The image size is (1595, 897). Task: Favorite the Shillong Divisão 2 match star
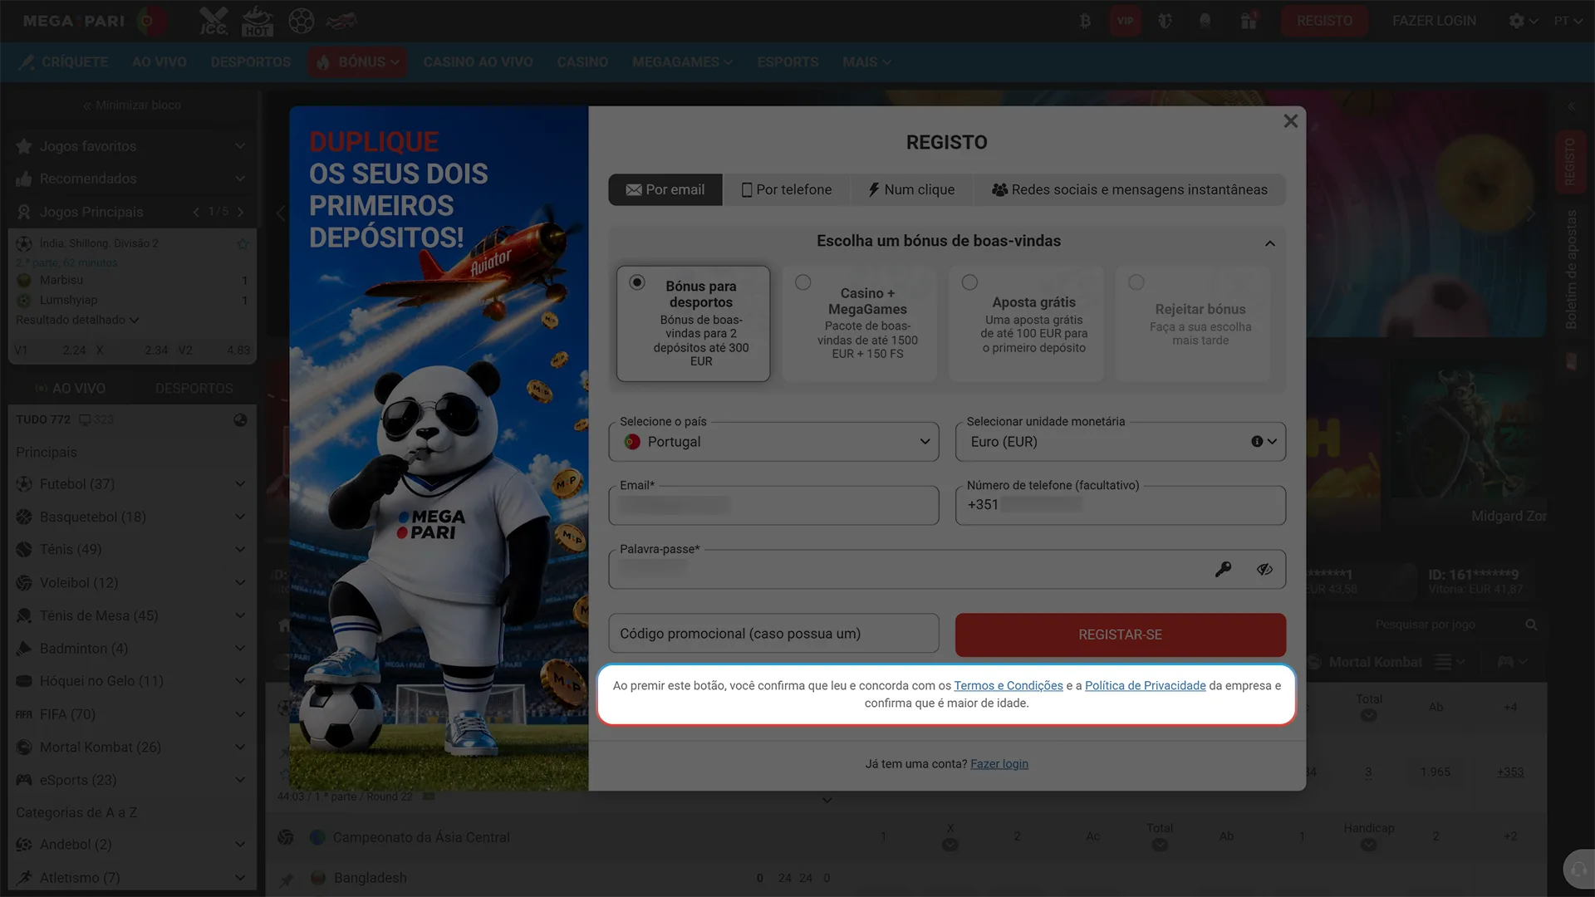[x=243, y=243]
